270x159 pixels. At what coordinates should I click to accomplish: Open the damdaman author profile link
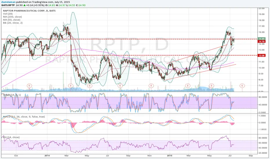(9, 2)
